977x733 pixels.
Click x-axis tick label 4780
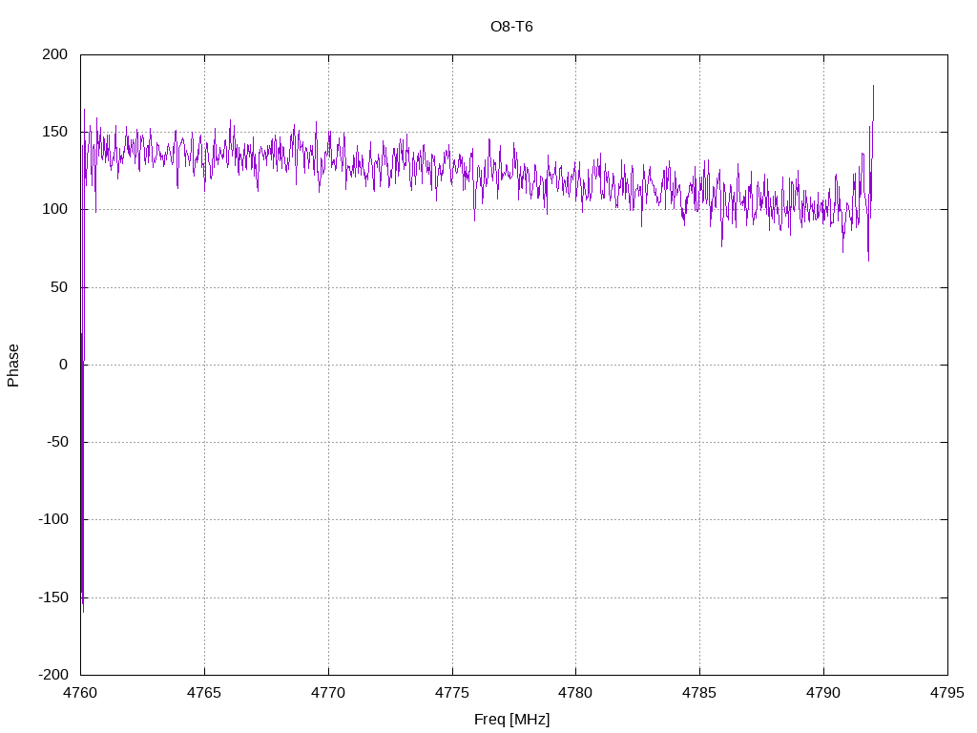575,693
